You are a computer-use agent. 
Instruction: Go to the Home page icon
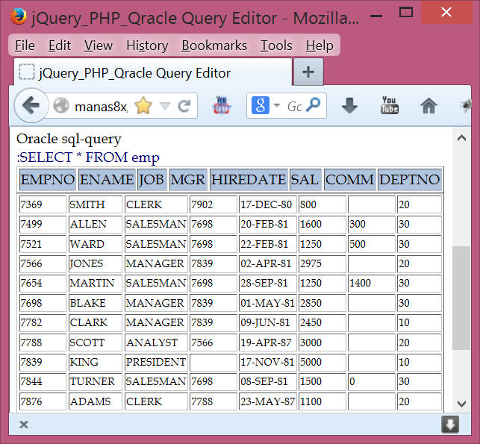tap(428, 106)
